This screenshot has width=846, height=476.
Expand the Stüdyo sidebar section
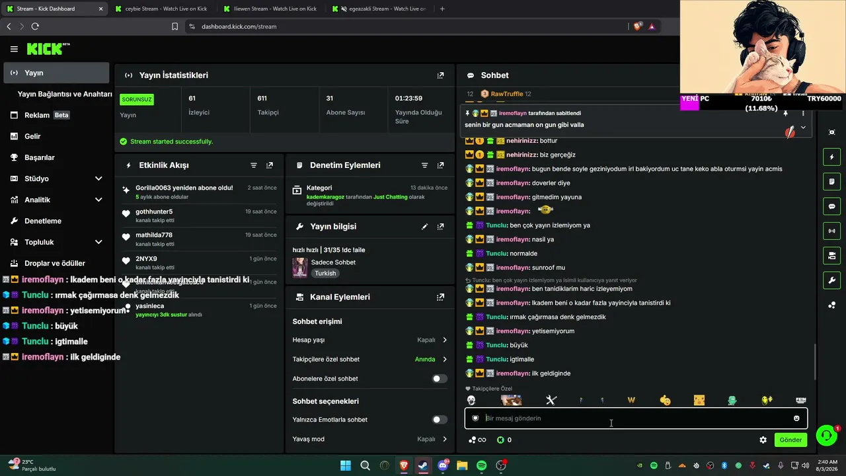(x=98, y=178)
